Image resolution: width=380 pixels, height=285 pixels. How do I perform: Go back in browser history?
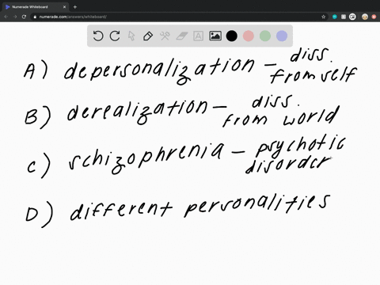(6, 17)
